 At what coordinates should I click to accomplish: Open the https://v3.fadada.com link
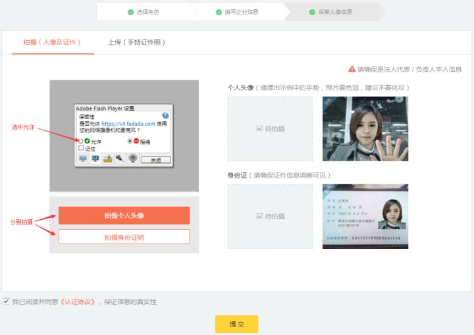[128, 124]
